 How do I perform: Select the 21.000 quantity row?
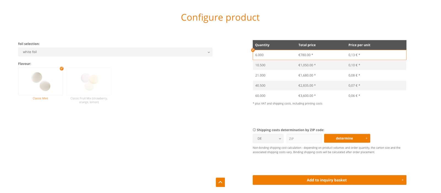point(329,75)
